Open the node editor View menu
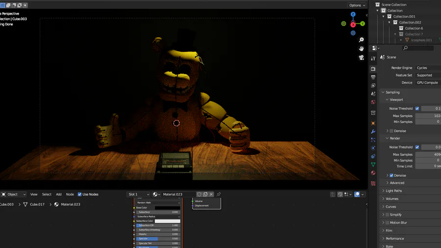The height and width of the screenshot is (248, 441). coord(34,194)
